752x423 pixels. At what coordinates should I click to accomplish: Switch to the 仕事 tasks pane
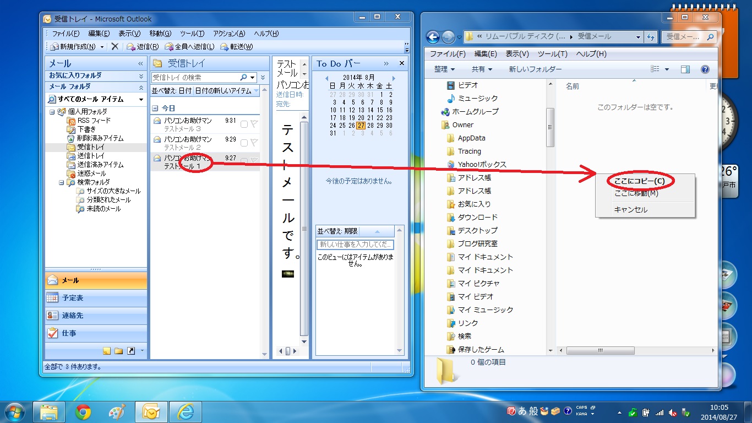point(96,333)
